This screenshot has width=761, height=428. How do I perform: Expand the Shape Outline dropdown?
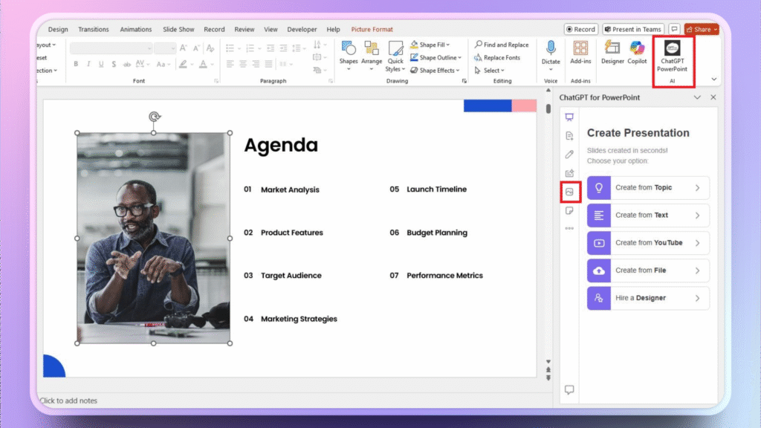tap(438, 57)
